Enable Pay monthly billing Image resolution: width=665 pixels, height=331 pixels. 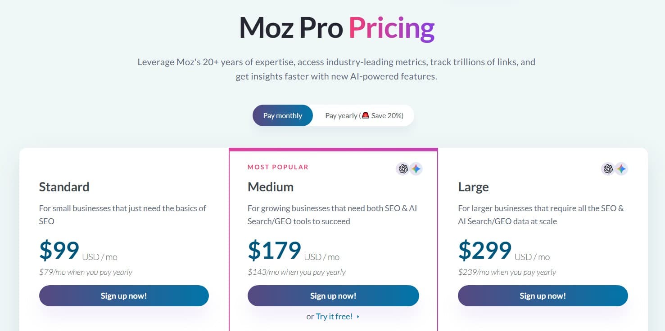(282, 115)
